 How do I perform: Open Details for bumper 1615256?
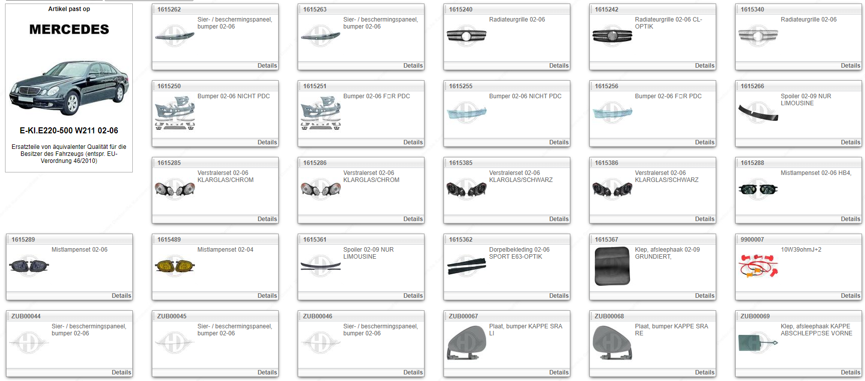pos(705,142)
